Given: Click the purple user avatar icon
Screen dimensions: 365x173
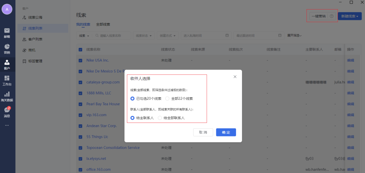Looking at the screenshot, I should coord(7,9).
